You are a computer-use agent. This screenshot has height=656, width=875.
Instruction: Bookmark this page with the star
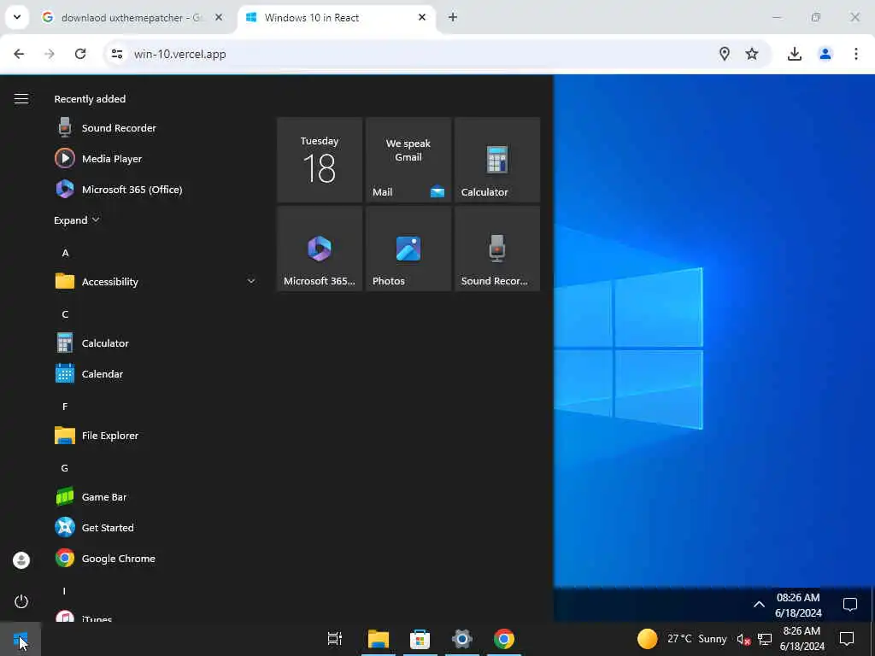coord(752,54)
